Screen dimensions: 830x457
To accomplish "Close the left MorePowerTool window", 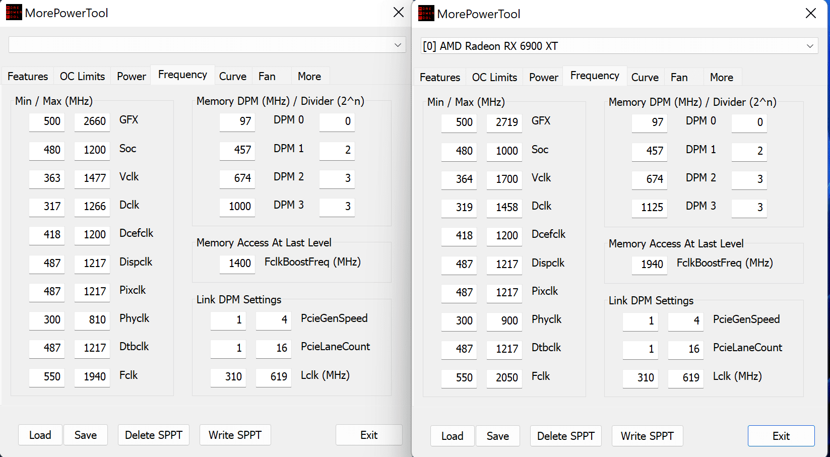I will 399,12.
